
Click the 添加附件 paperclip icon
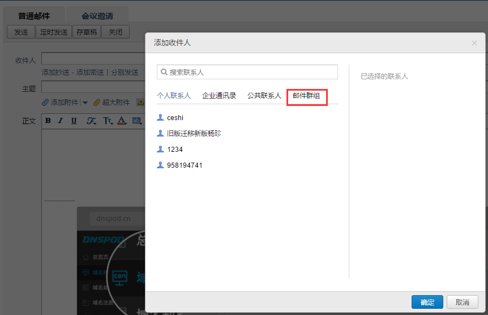46,103
